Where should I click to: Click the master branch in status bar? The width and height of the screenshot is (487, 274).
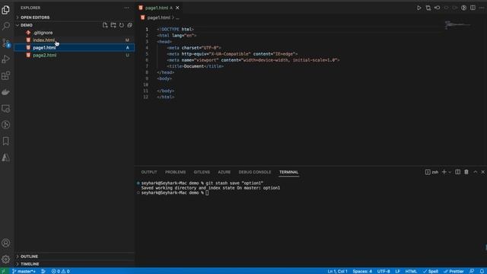point(24,271)
